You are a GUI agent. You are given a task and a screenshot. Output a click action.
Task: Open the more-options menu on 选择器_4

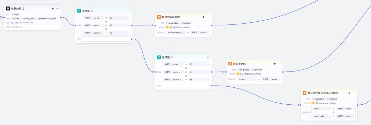pos(128,11)
